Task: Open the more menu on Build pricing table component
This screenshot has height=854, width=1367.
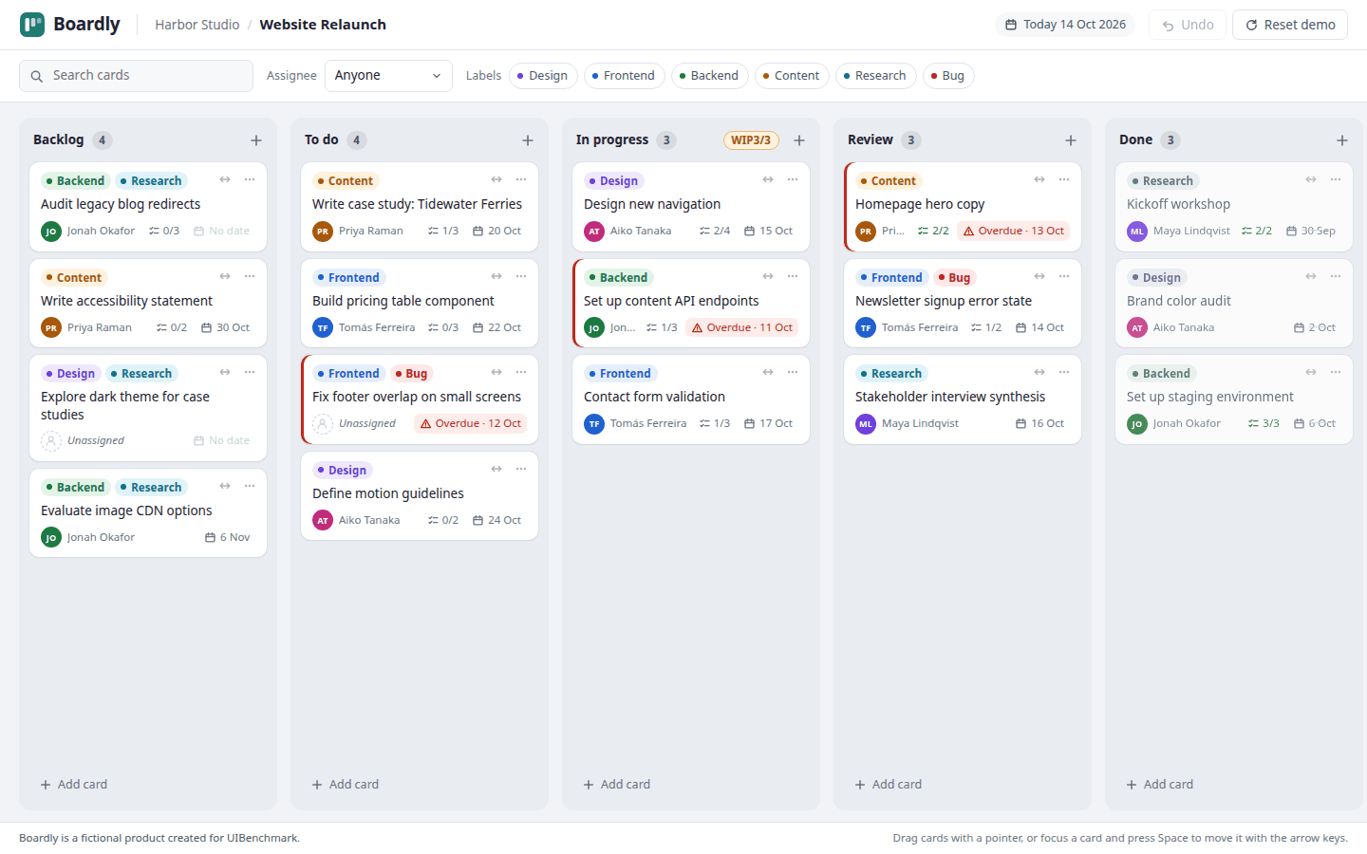Action: 521,276
